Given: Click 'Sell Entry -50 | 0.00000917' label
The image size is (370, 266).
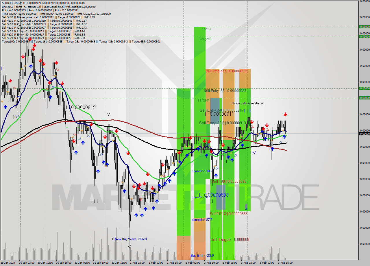Looking at the screenshot, I should tap(222, 110).
